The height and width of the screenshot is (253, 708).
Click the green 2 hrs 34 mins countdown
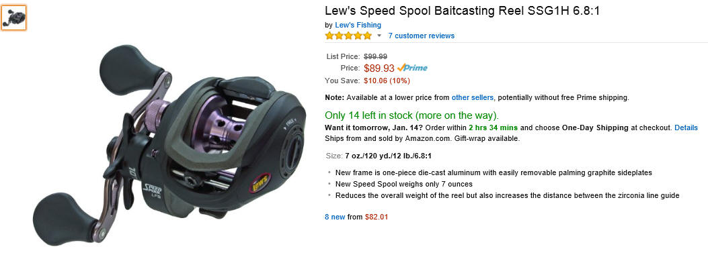[x=493, y=128]
